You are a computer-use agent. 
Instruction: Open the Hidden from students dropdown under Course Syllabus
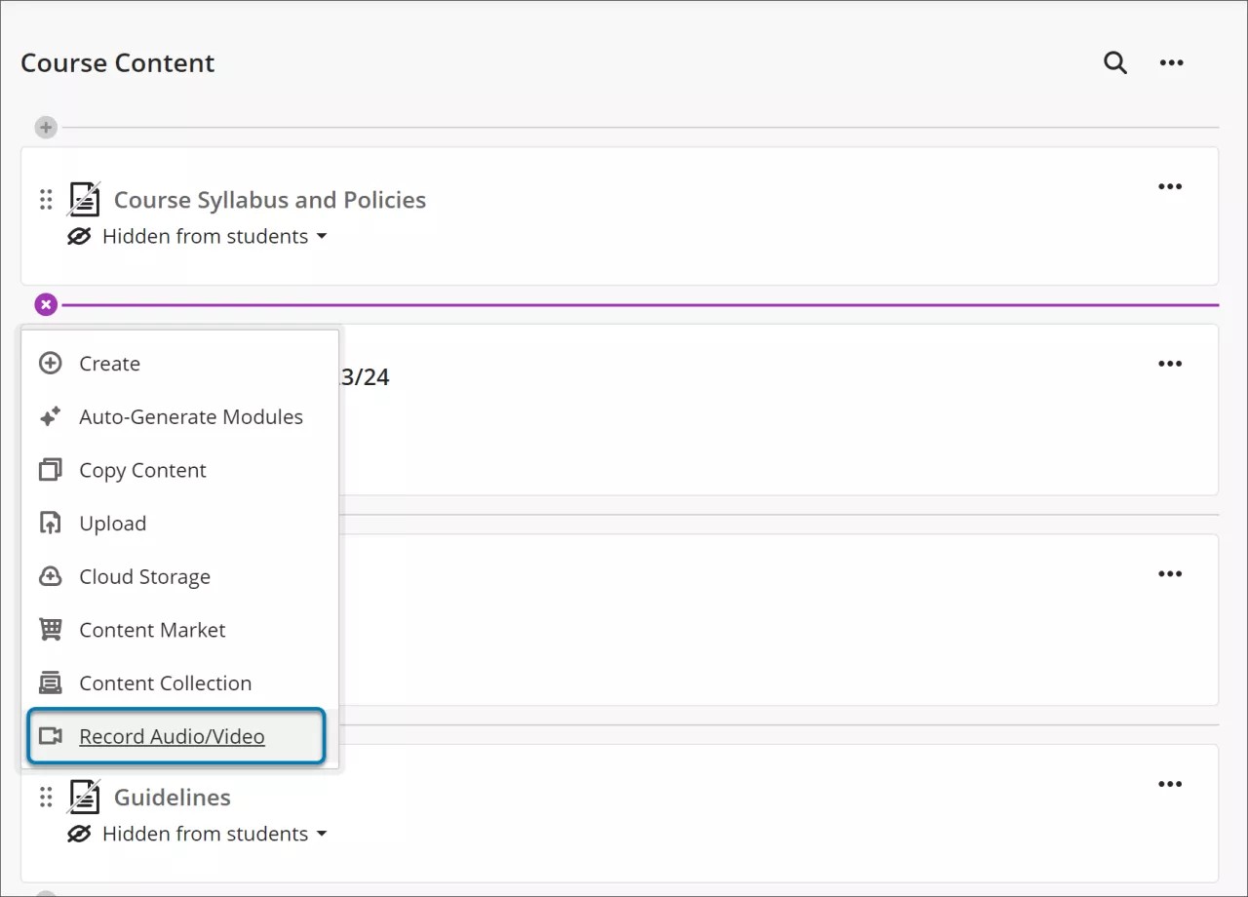pyautogui.click(x=323, y=236)
